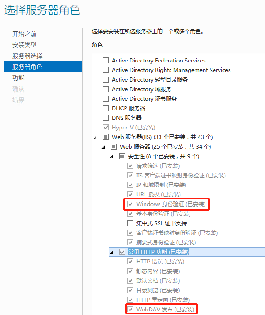Toggle WebDAV 发布 checkbox

tap(130, 310)
